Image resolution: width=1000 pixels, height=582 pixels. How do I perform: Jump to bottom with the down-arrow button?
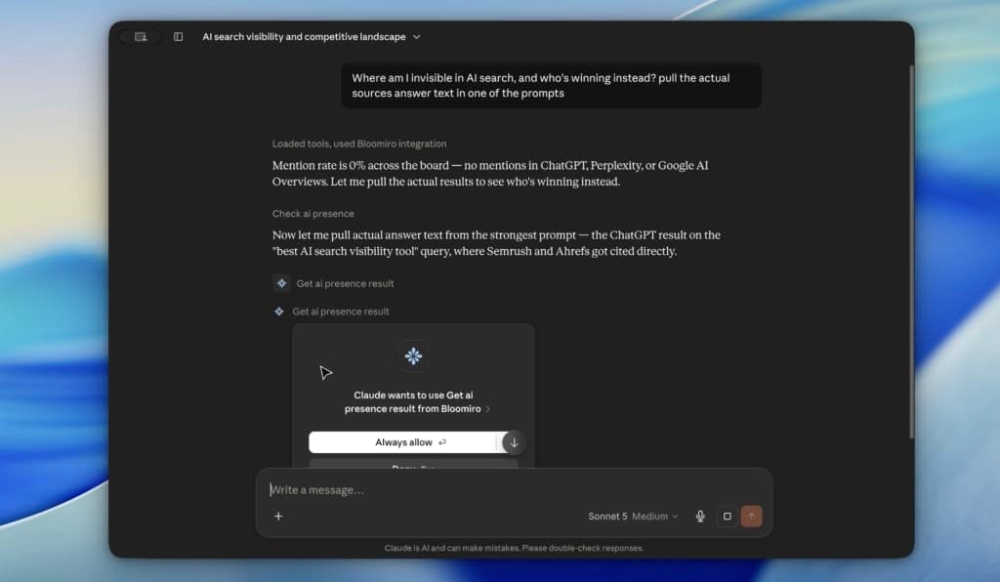tap(514, 442)
